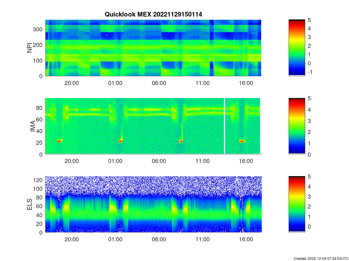Select the IMA panel colorbar
This screenshot has width=349, height=261.
tap(297, 126)
